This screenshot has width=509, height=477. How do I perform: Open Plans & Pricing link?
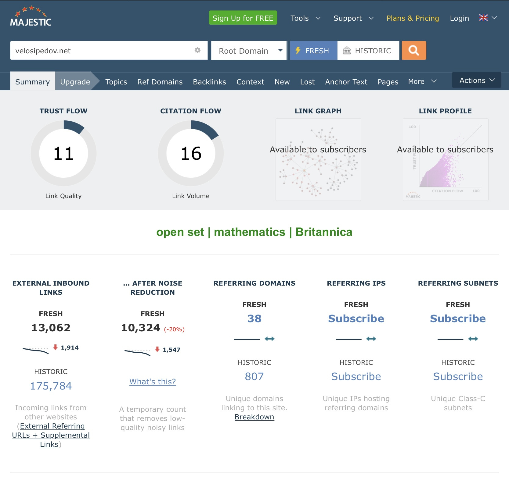pos(413,18)
